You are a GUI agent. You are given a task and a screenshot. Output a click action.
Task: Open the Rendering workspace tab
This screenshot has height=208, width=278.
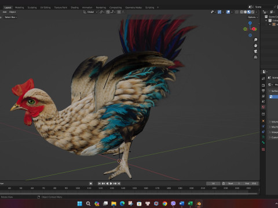point(101,8)
